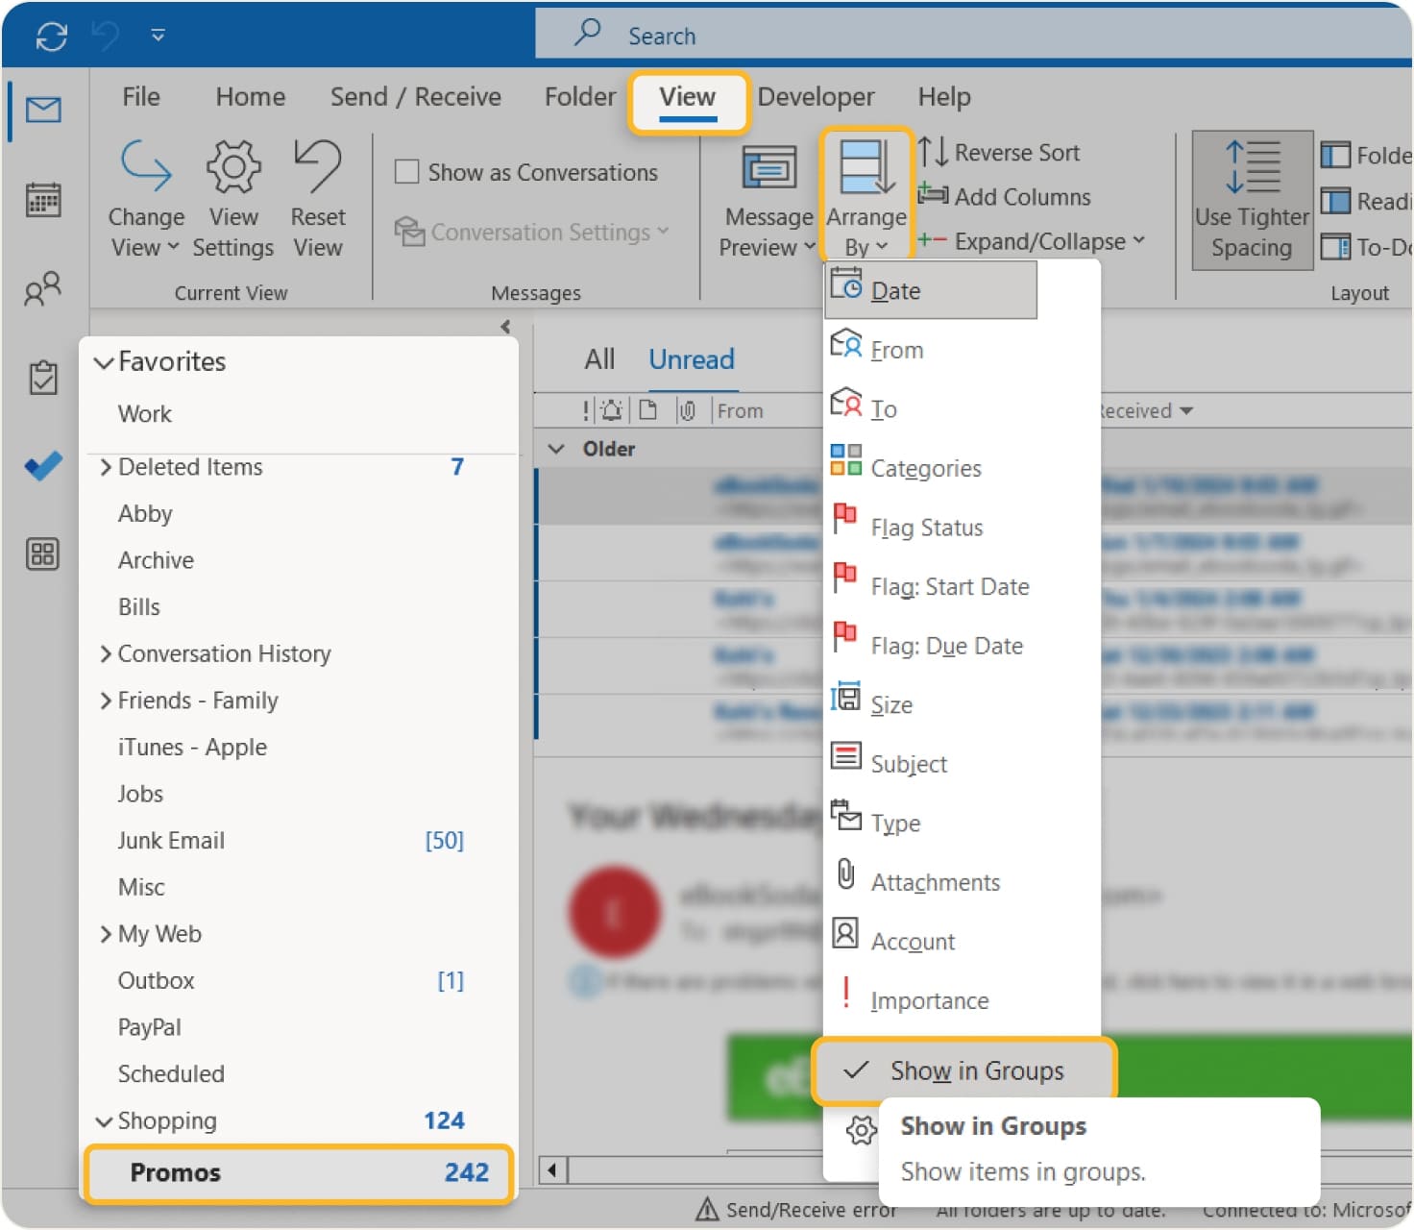Show the Unread messages filter
The image size is (1414, 1230).
click(691, 360)
